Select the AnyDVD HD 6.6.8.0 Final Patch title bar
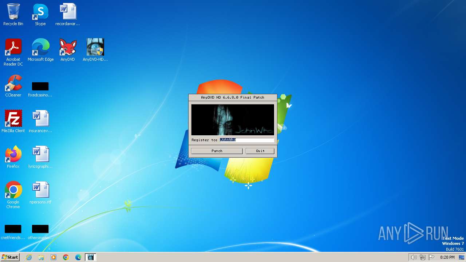 tap(233, 98)
